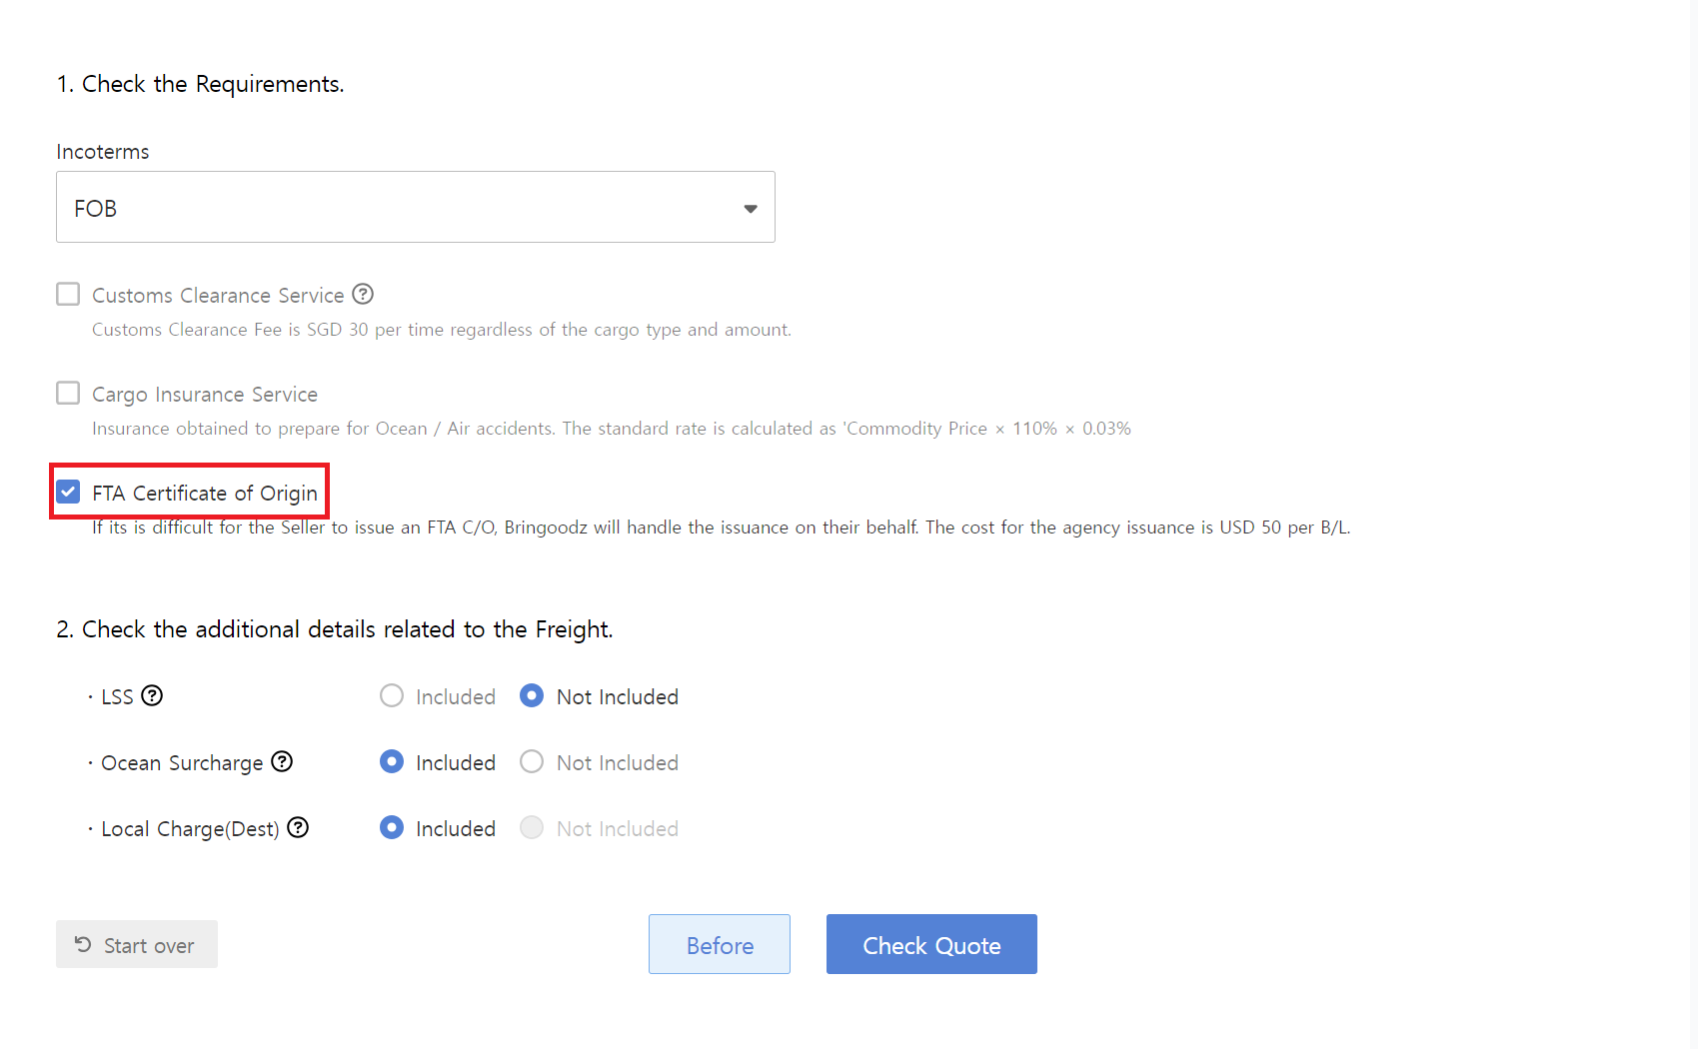Click the LSS question mark icon
This screenshot has width=1698, height=1049.
(x=152, y=696)
